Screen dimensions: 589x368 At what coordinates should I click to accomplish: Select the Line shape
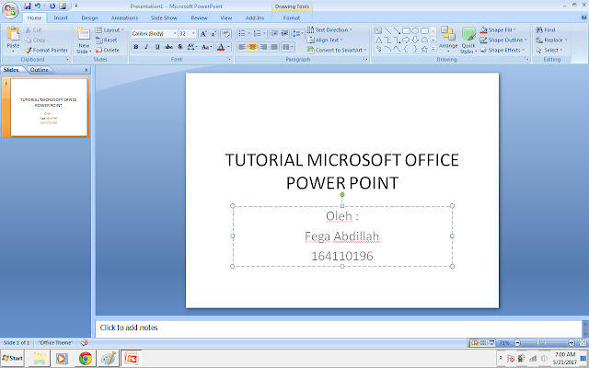point(387,30)
